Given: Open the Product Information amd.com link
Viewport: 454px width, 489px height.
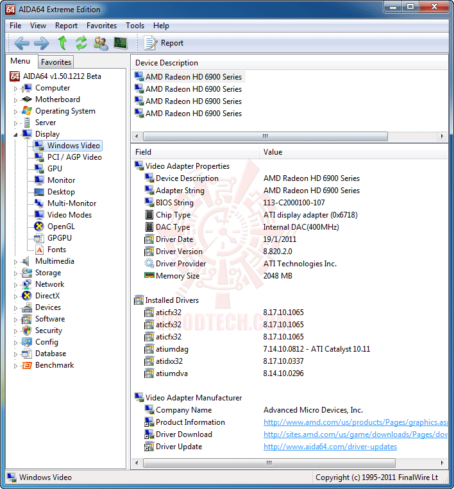Looking at the screenshot, I should [x=355, y=422].
